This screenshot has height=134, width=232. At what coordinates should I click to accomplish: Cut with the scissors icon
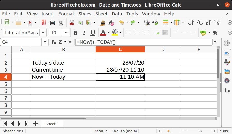pyautogui.click(x=72, y=22)
